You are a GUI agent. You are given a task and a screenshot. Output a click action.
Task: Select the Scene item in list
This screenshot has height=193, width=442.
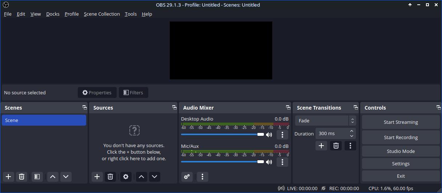[x=44, y=120]
